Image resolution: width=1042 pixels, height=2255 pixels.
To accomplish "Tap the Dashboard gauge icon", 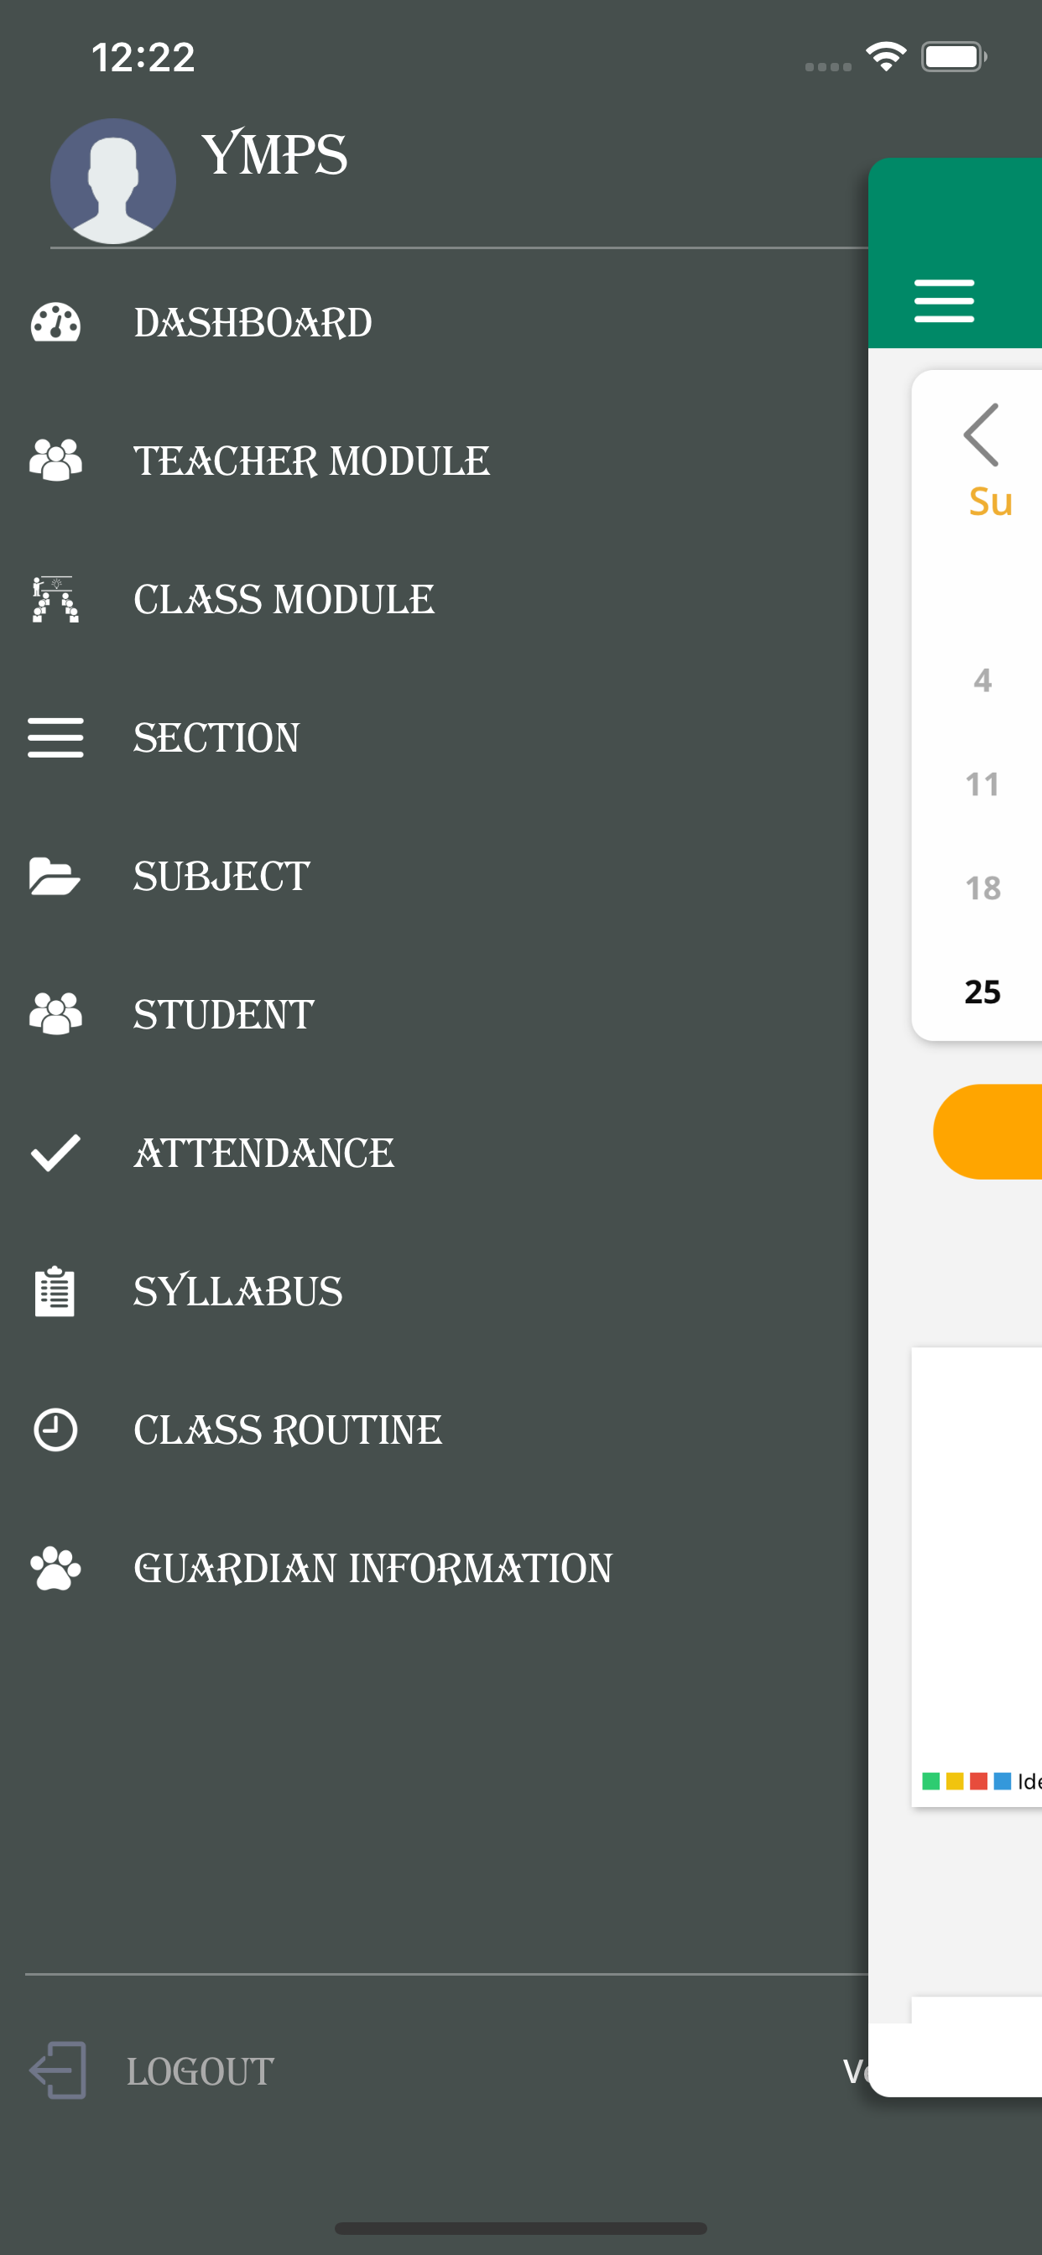I will click(x=56, y=322).
